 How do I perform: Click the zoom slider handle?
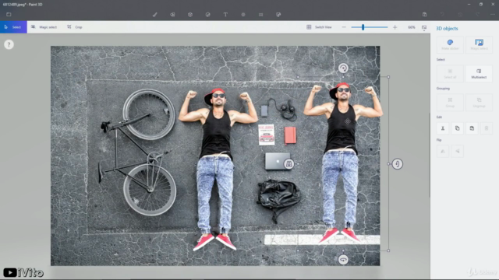coord(363,27)
